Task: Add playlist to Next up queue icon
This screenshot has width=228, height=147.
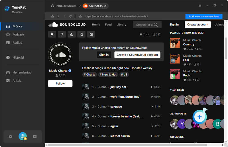Action: click(x=91, y=34)
